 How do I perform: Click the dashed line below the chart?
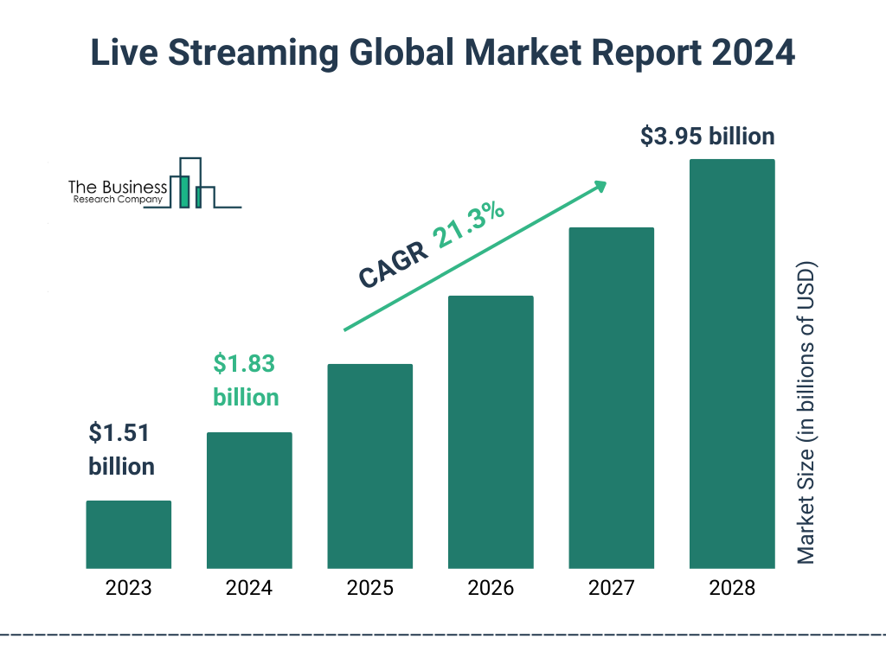pos(443,635)
